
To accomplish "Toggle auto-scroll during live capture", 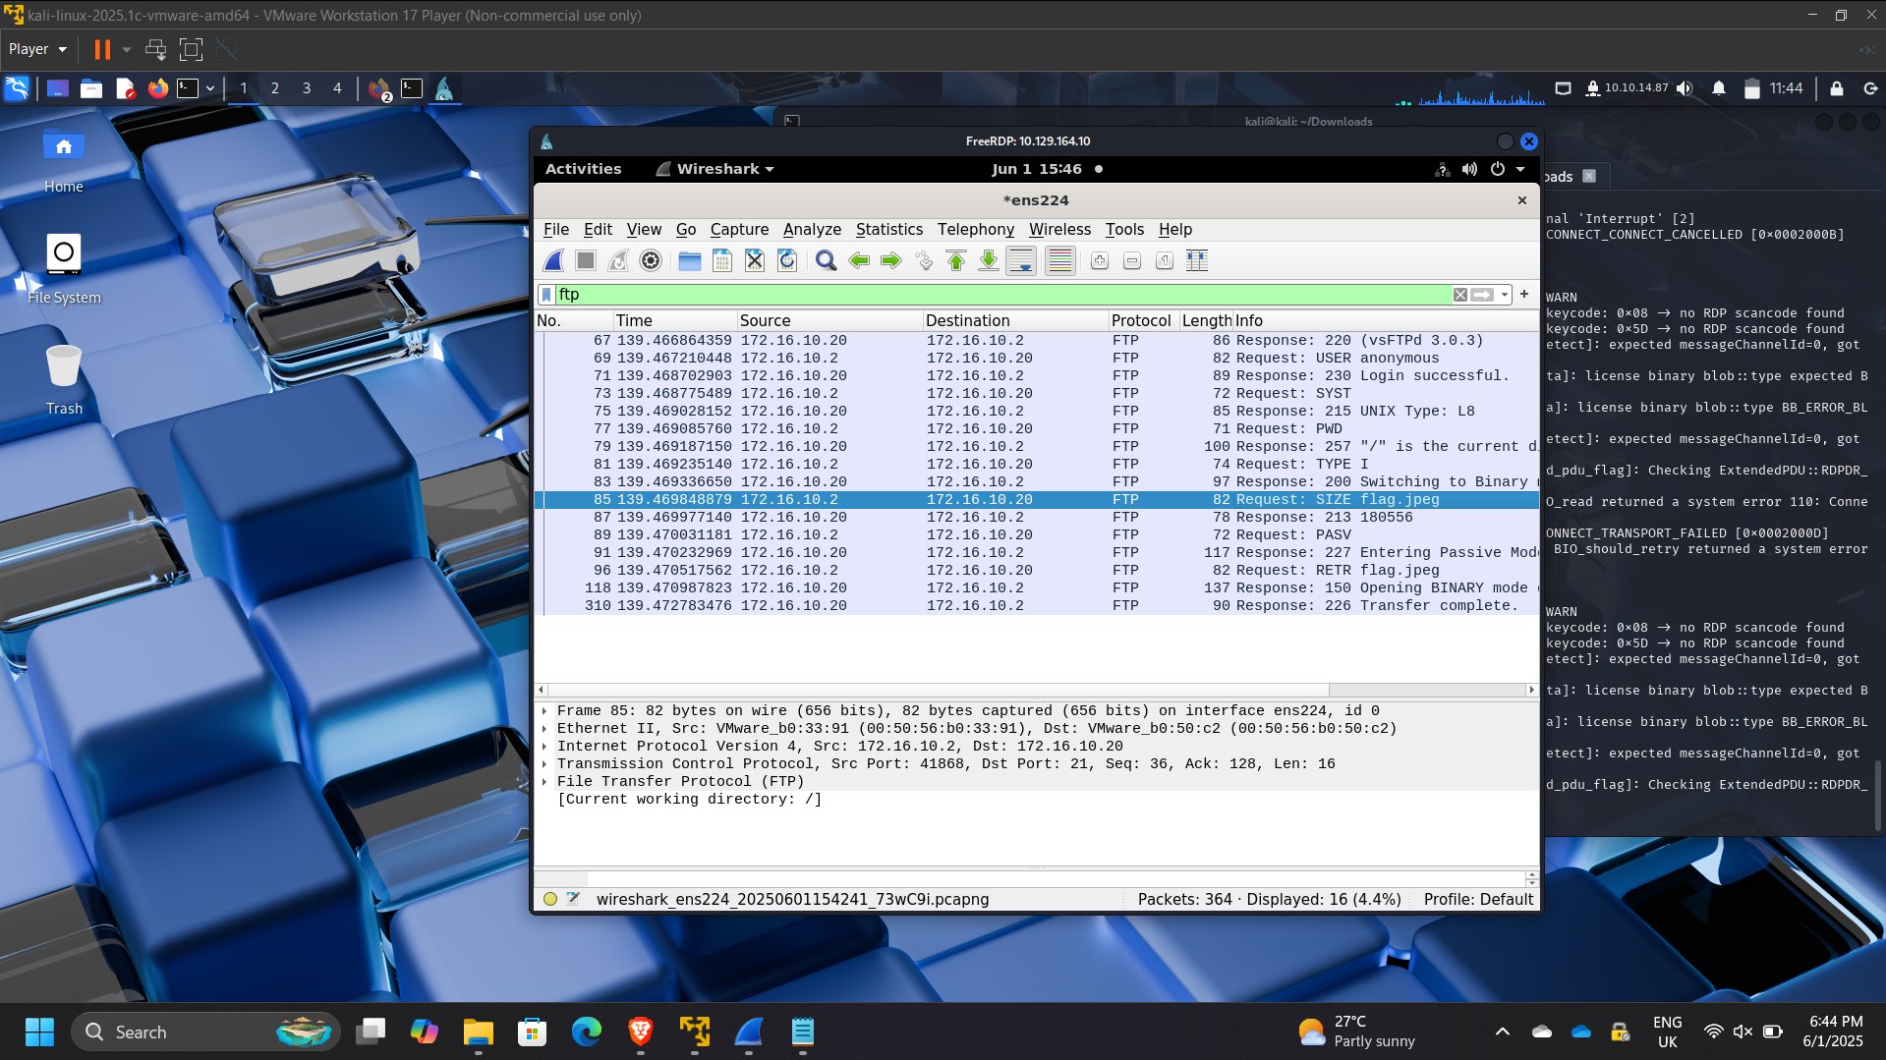I will (x=1021, y=260).
